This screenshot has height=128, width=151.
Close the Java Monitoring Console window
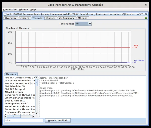(146, 5)
